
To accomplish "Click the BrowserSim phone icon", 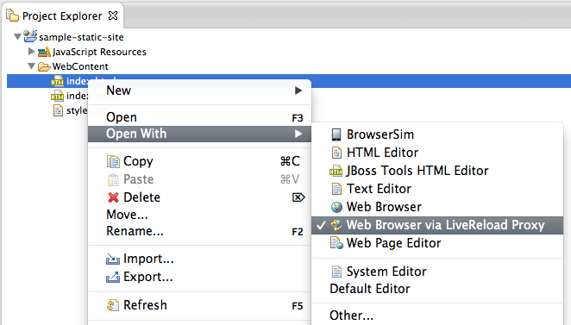I will tap(336, 134).
